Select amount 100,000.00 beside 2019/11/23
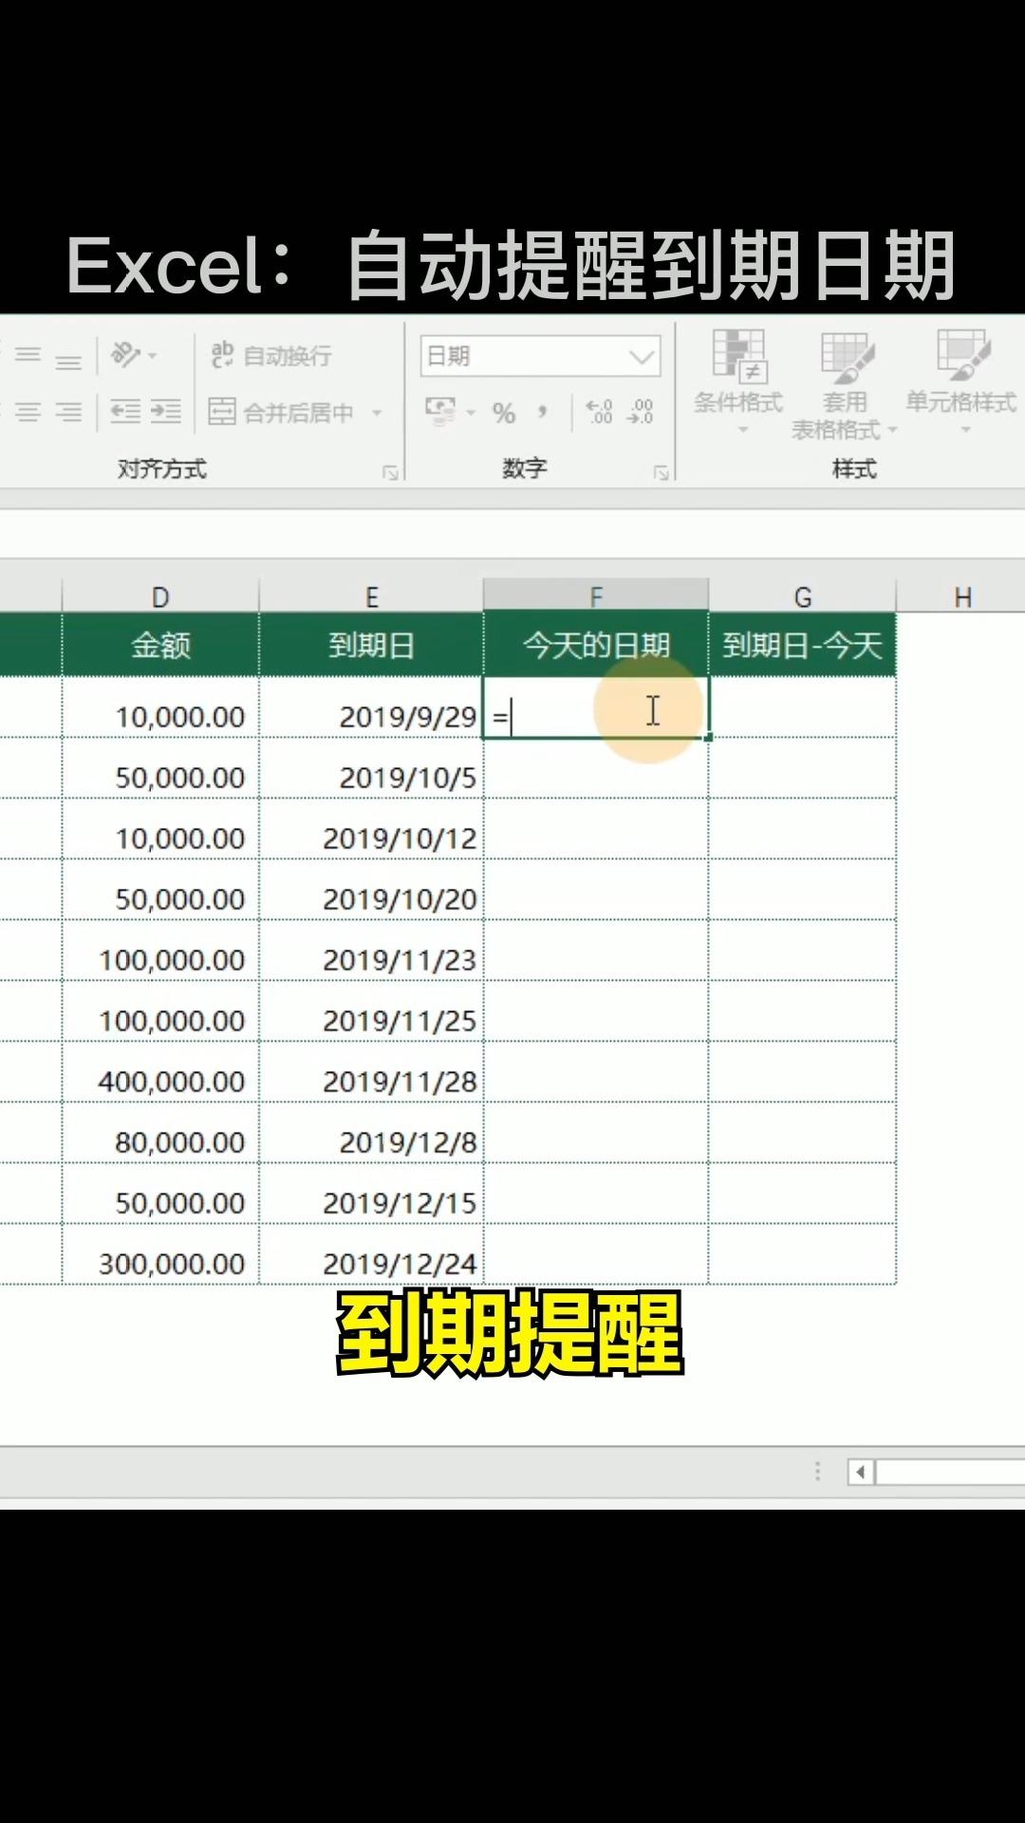The height and width of the screenshot is (1823, 1025). pyautogui.click(x=160, y=950)
